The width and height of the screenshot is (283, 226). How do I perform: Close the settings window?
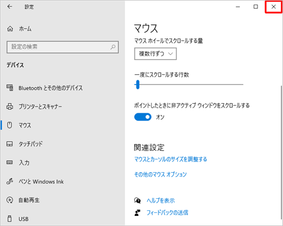point(273,7)
